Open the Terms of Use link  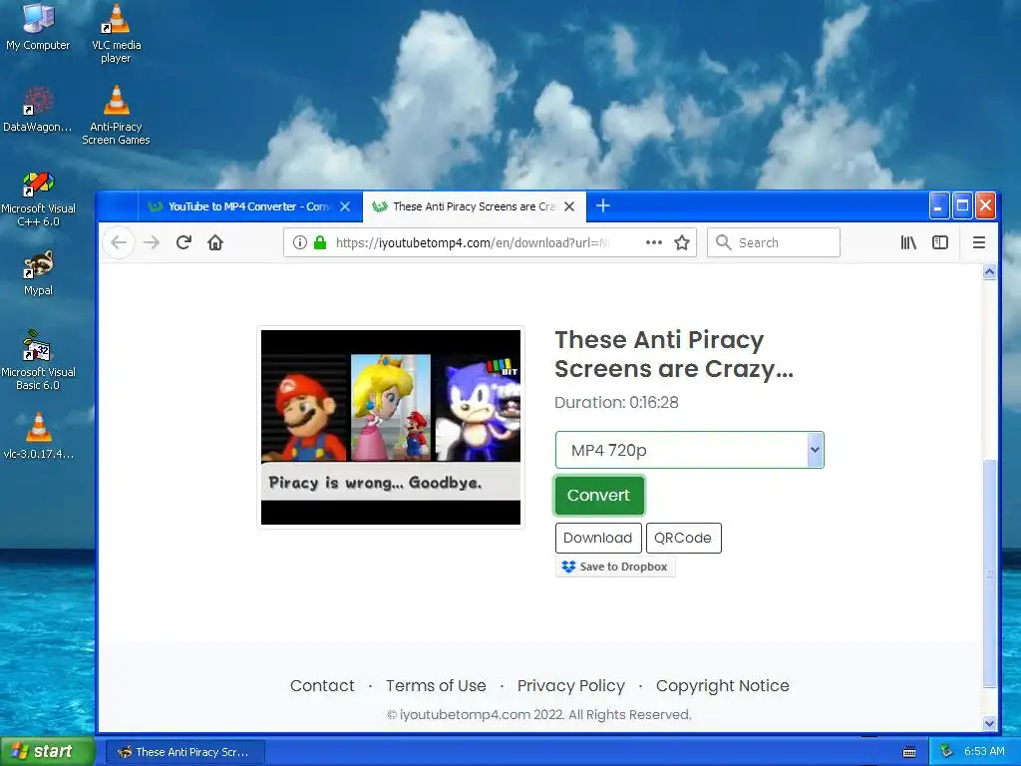(436, 686)
